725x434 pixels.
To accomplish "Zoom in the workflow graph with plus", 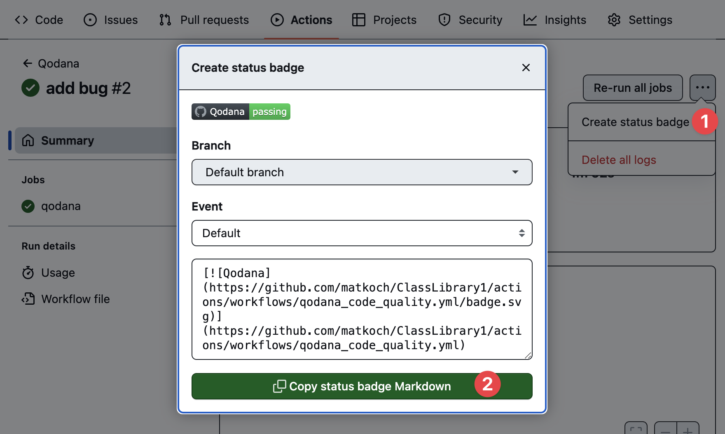I will 688,429.
